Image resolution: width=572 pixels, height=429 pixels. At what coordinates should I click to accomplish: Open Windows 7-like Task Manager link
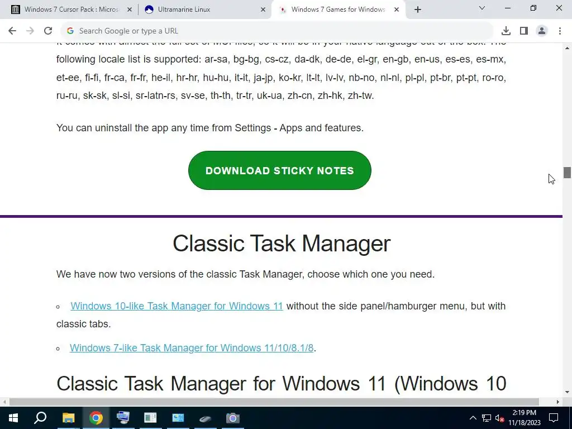click(192, 348)
